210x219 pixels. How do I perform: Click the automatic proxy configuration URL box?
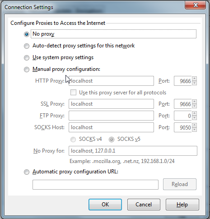[95, 185]
